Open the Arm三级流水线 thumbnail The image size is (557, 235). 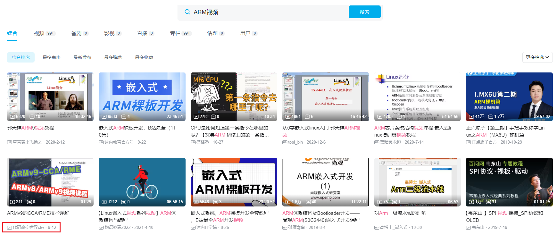418,182
